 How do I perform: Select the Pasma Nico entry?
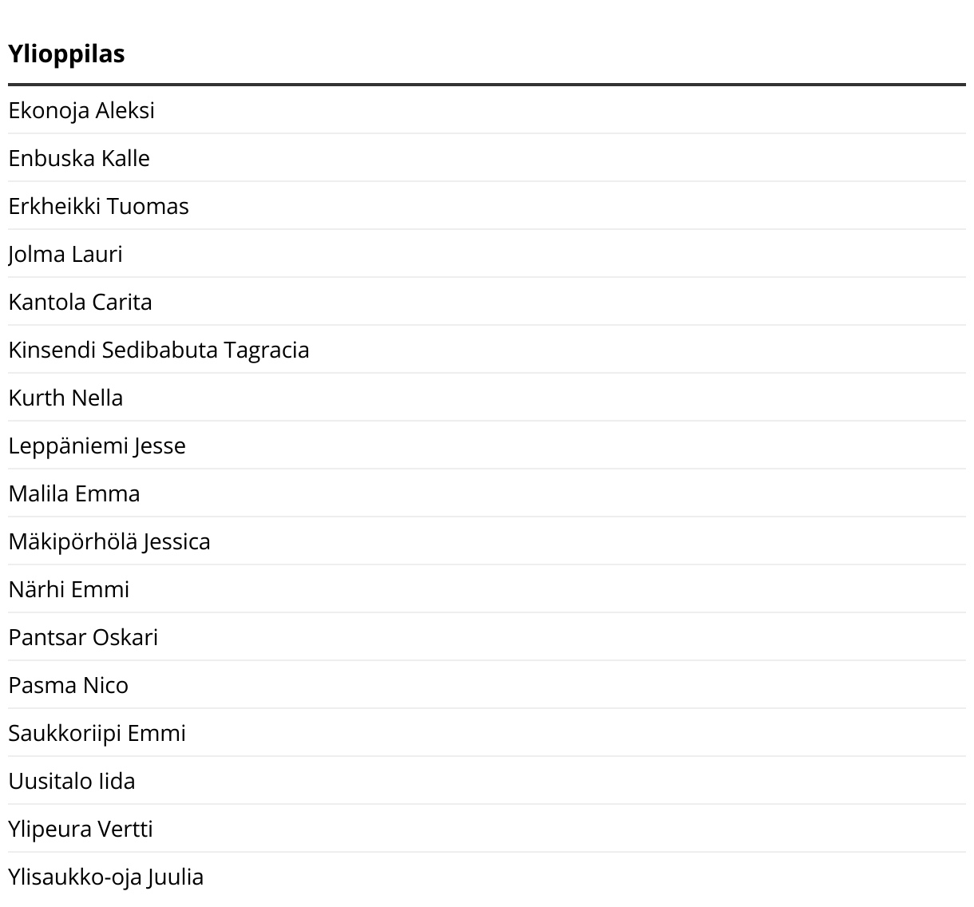[x=68, y=685]
